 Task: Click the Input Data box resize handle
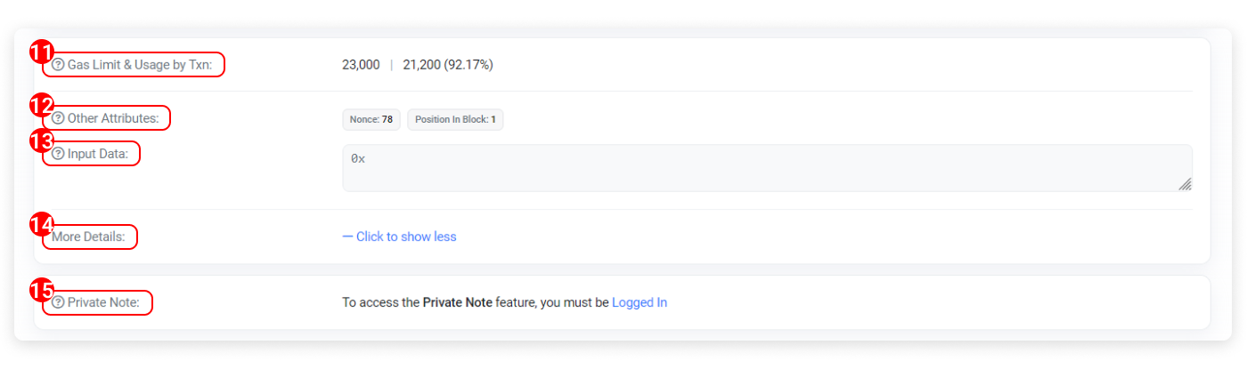tap(1185, 184)
